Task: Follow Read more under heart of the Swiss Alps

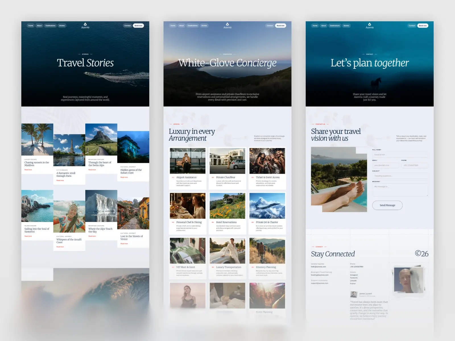Action: click(x=92, y=170)
